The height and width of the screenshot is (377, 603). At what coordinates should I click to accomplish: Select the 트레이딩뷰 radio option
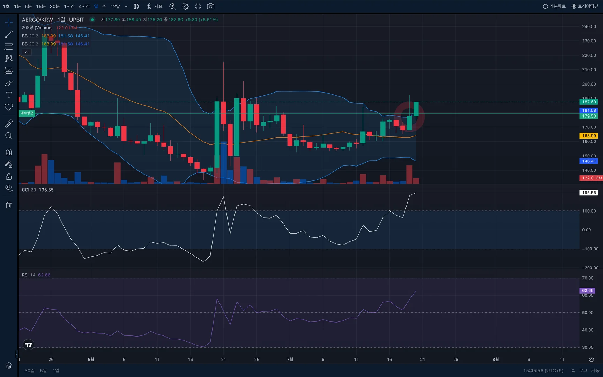pyautogui.click(x=585, y=6)
